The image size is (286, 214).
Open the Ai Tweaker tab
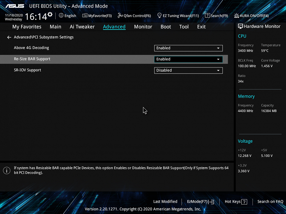click(82, 27)
